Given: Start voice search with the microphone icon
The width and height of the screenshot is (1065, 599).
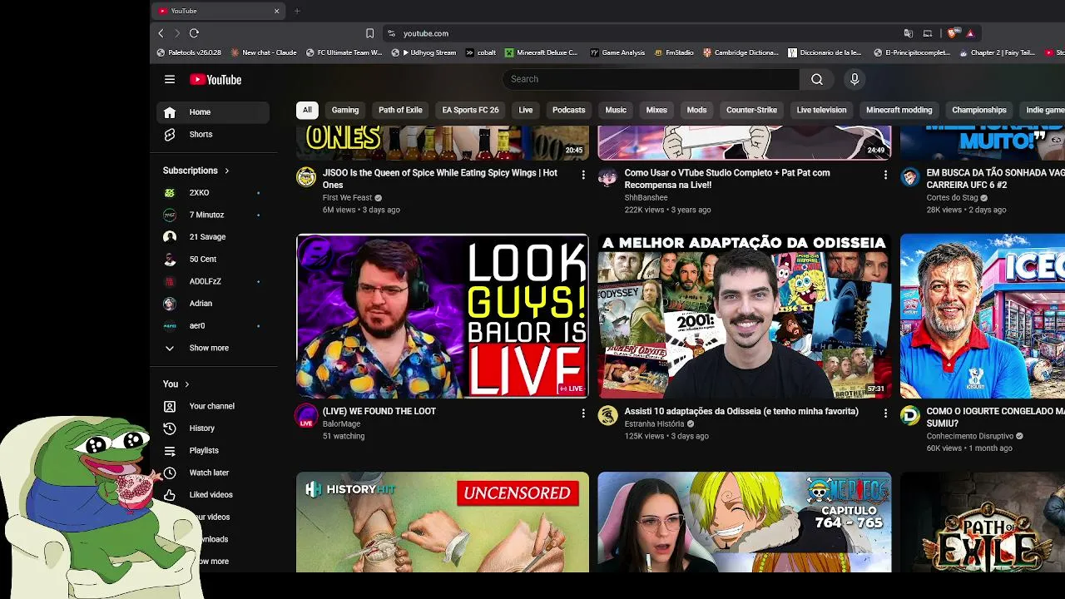Looking at the screenshot, I should (854, 79).
